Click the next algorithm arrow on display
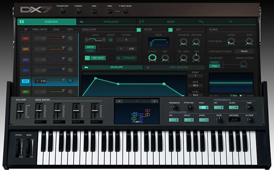The height and width of the screenshot is (171, 274). coord(154,101)
